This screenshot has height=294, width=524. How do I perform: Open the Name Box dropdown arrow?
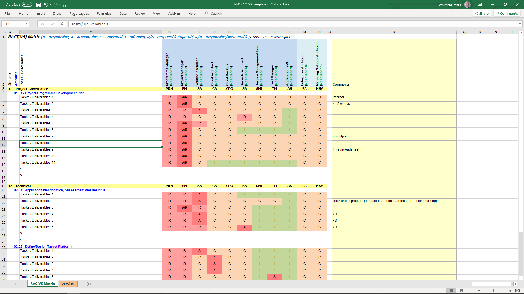(x=26, y=24)
